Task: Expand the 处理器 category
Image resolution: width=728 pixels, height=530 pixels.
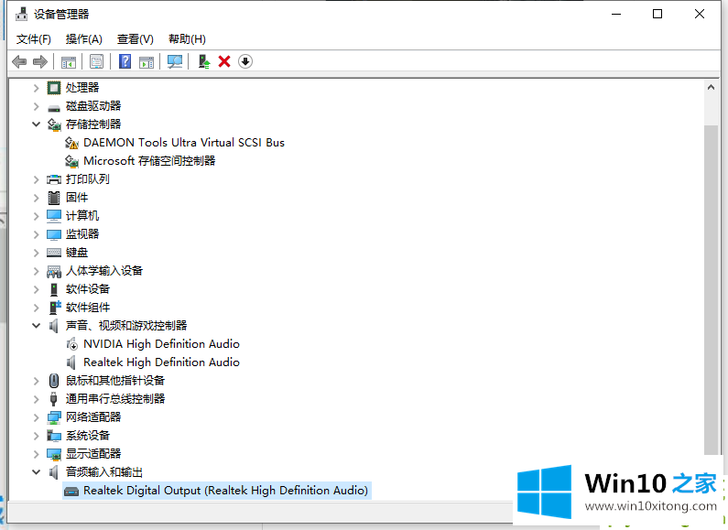Action: click(x=37, y=88)
